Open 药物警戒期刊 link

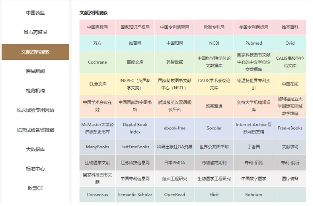pos(217,165)
